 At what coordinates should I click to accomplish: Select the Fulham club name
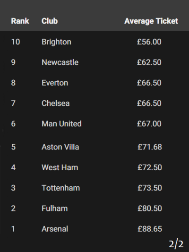click(55, 209)
